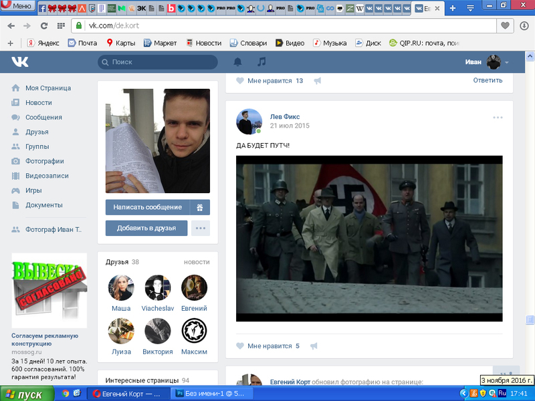Click the Добавить в друзья button
This screenshot has height=401, width=535.
[146, 228]
